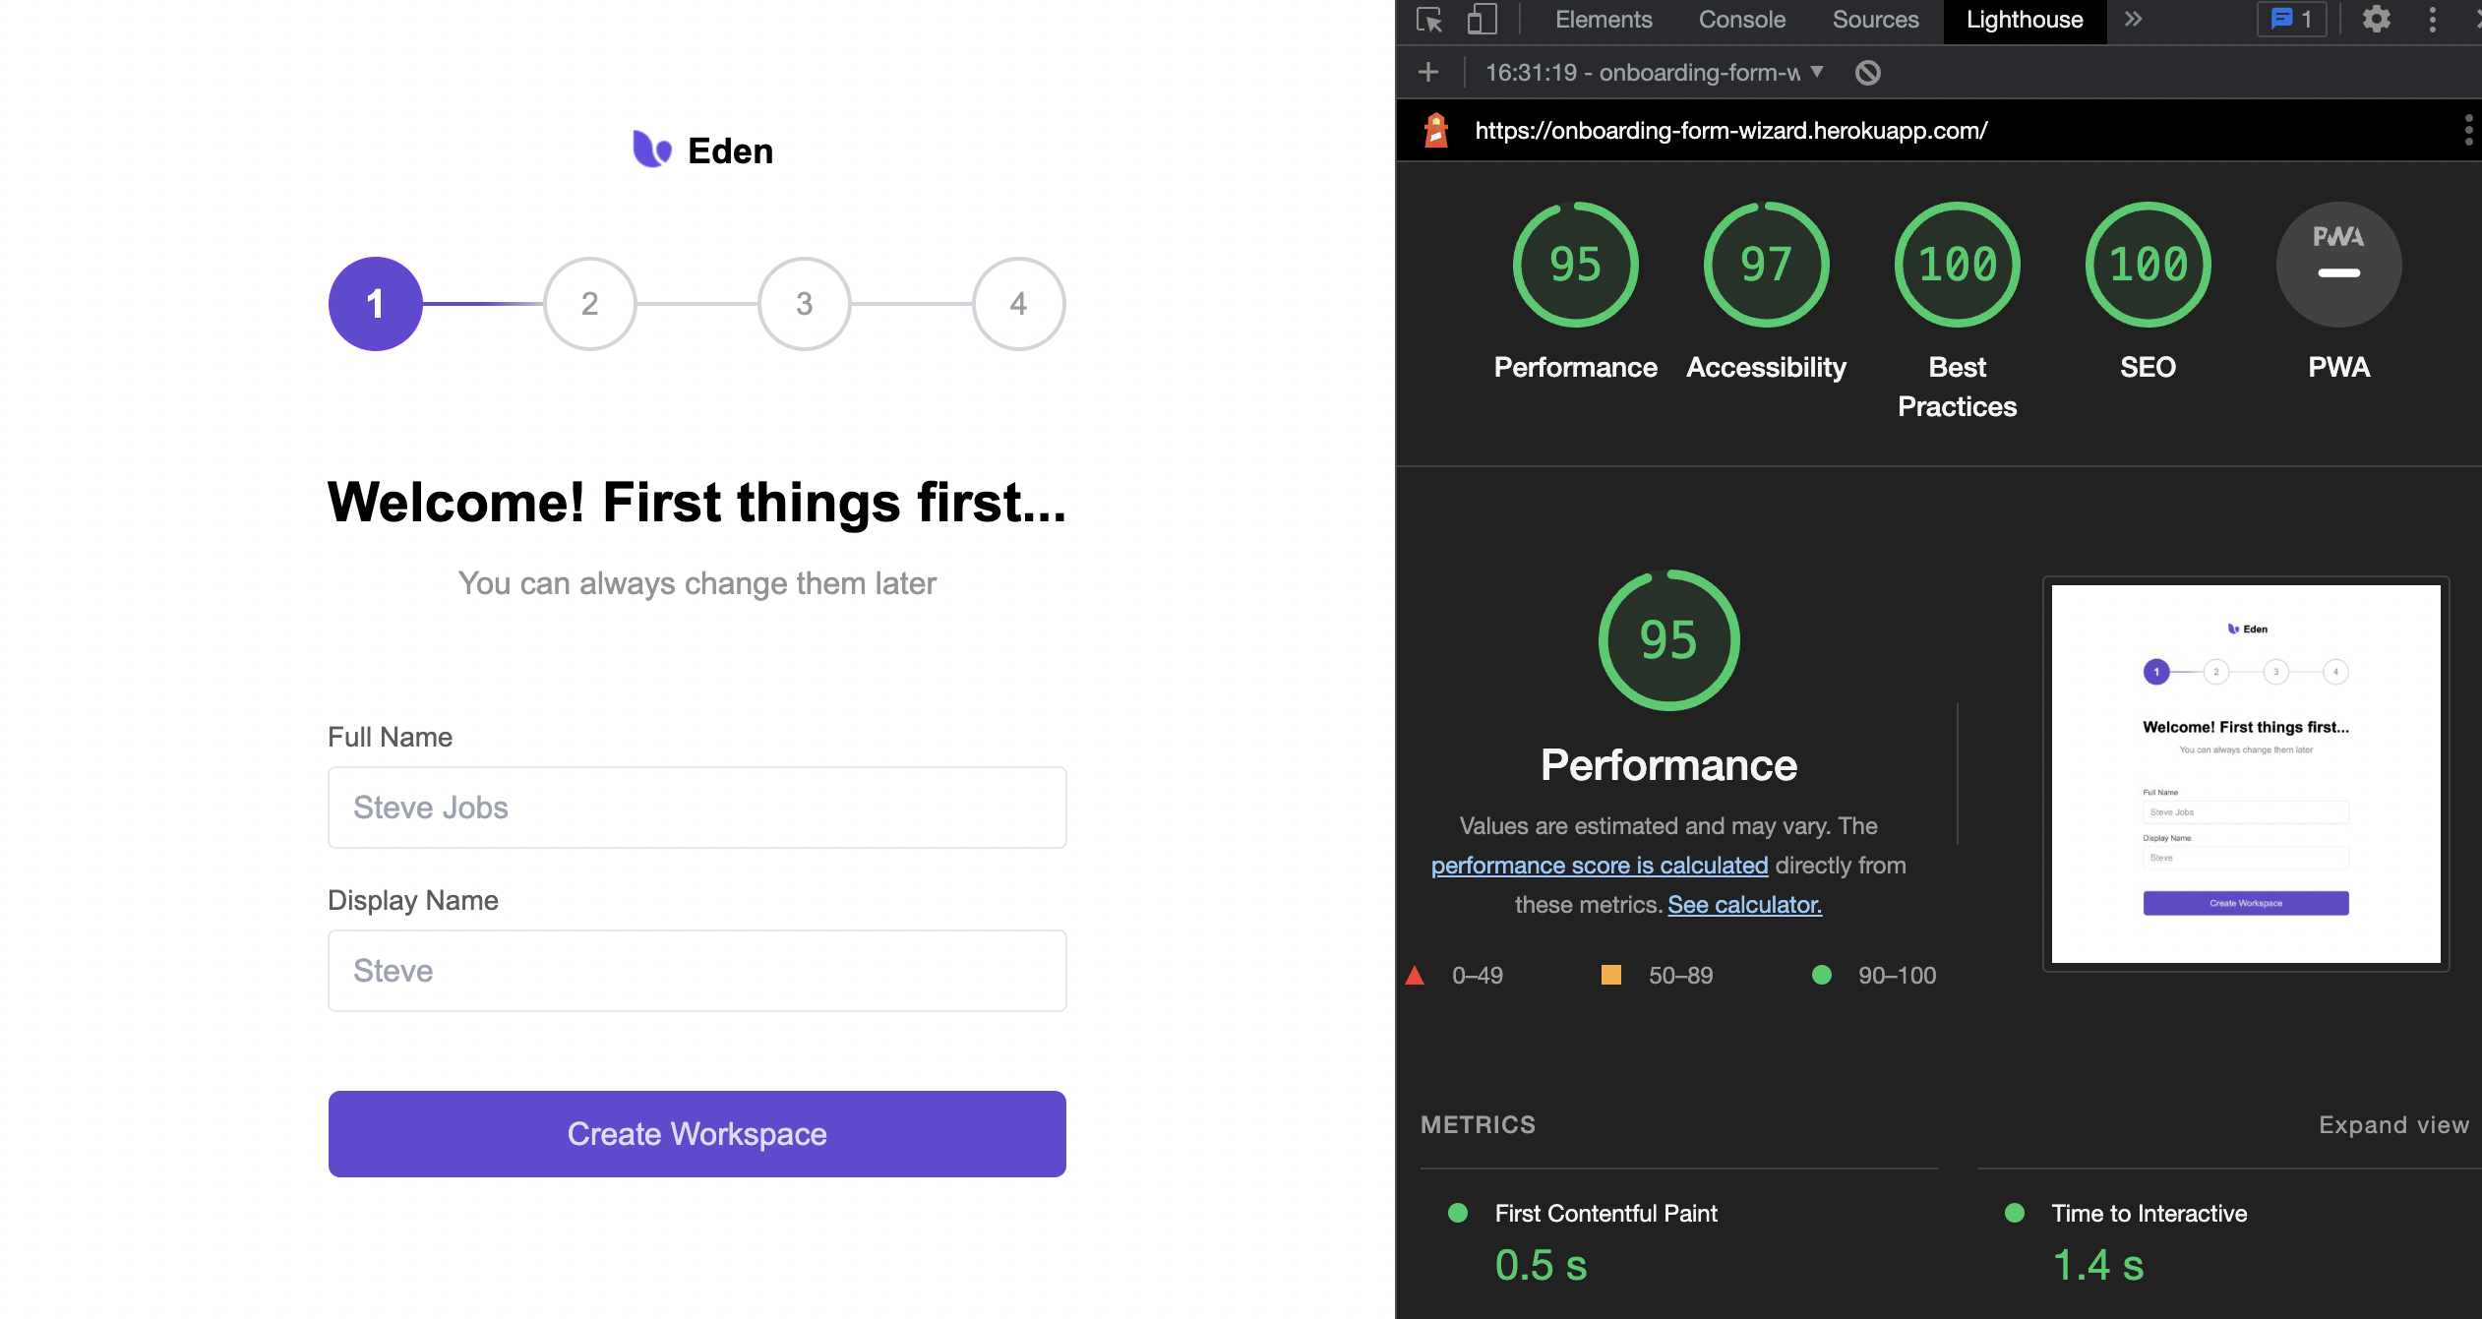
Task: Open DevTools settings gear
Action: coord(2377,20)
